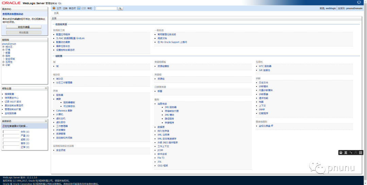
Task: Open the 配置应用程序 link
Action: coord(63,34)
